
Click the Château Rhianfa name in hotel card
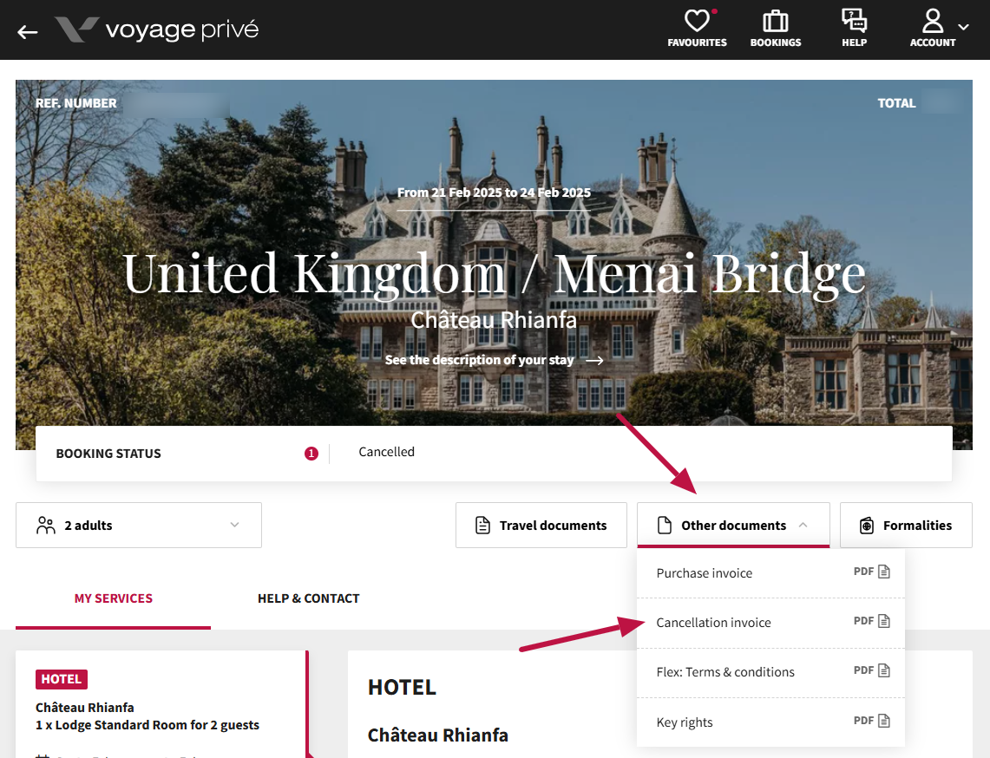point(85,708)
